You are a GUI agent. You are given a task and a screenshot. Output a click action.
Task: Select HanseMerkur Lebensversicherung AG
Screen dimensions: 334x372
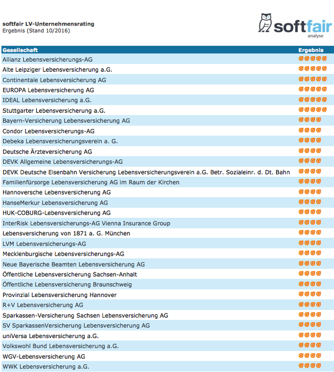(x=55, y=203)
